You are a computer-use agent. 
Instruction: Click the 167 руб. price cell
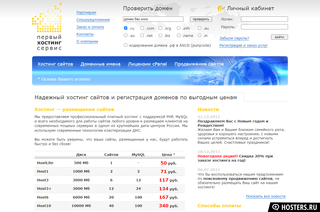coord(168,197)
